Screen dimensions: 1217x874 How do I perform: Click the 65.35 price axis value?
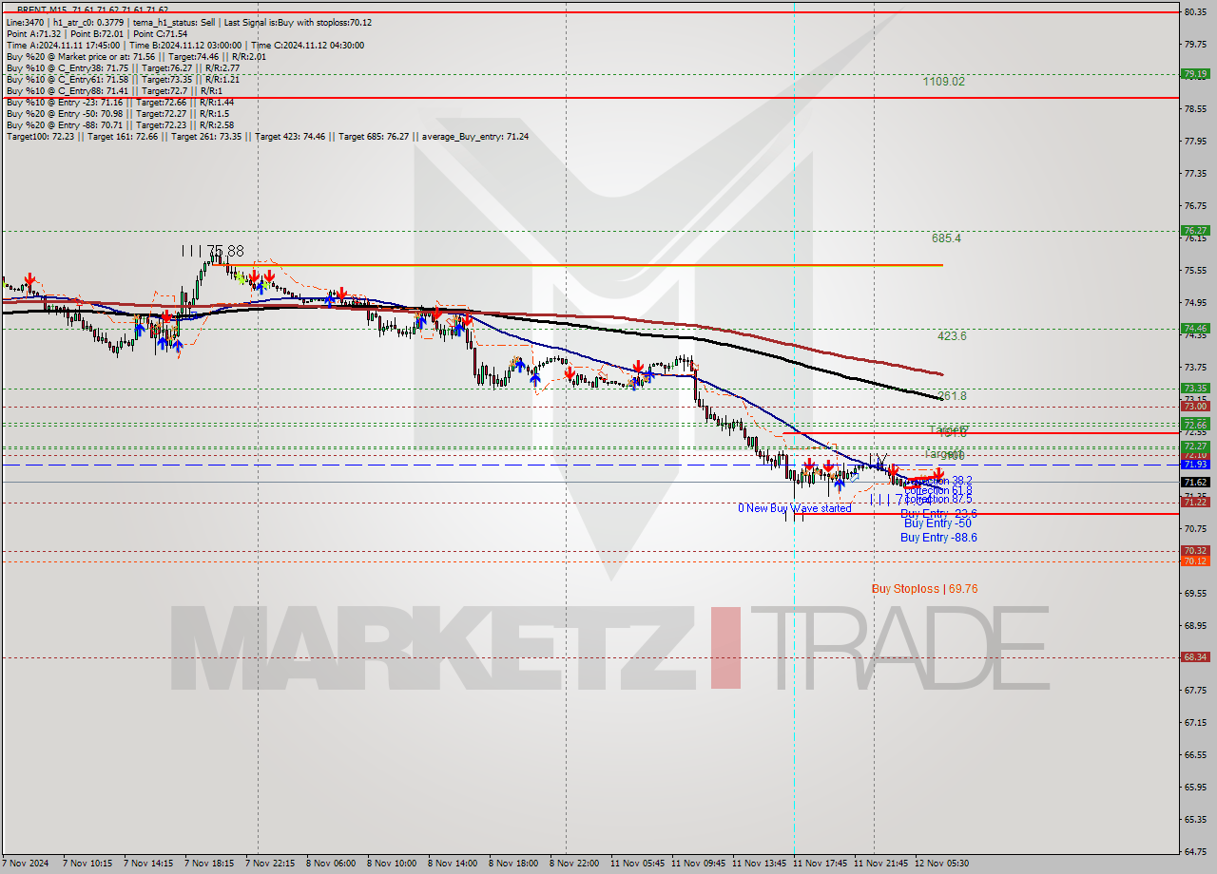[x=1195, y=819]
